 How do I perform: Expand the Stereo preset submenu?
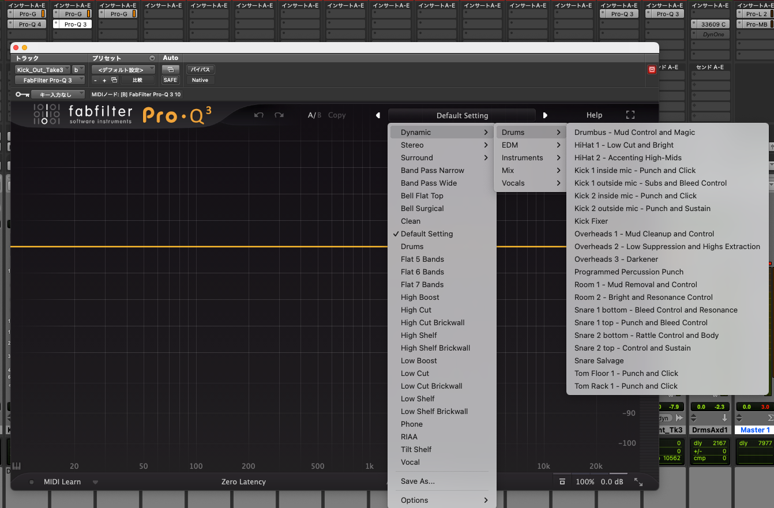click(442, 145)
